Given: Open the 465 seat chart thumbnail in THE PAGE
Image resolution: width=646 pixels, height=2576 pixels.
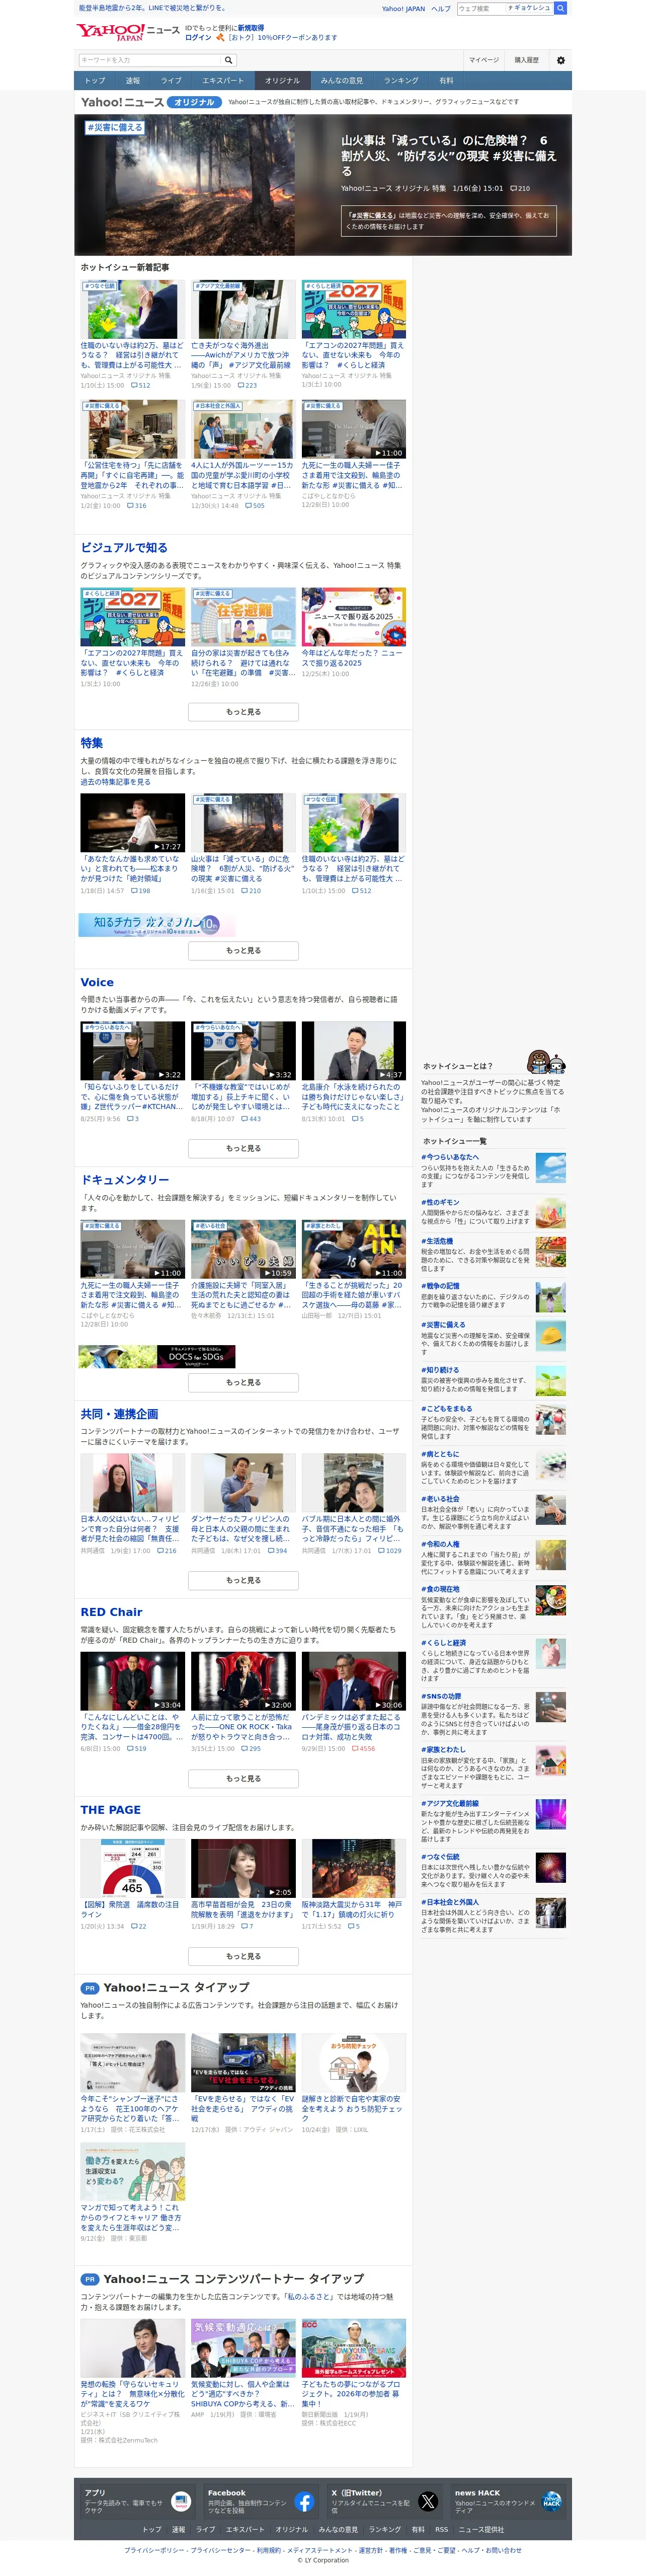Looking at the screenshot, I should (x=133, y=1867).
